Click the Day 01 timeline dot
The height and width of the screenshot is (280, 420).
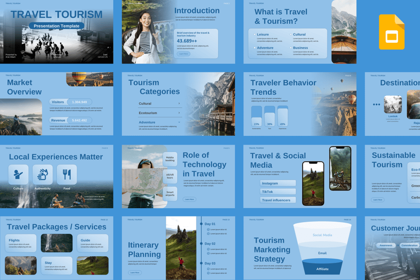point(201,224)
